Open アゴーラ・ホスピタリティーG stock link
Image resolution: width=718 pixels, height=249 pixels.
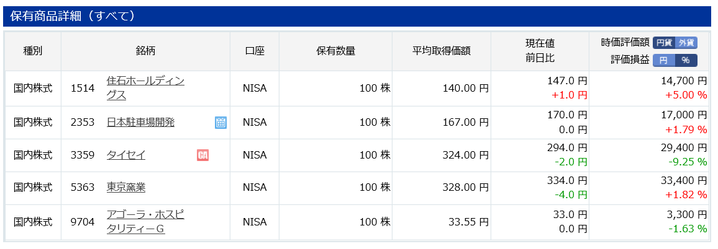pyautogui.click(x=145, y=222)
